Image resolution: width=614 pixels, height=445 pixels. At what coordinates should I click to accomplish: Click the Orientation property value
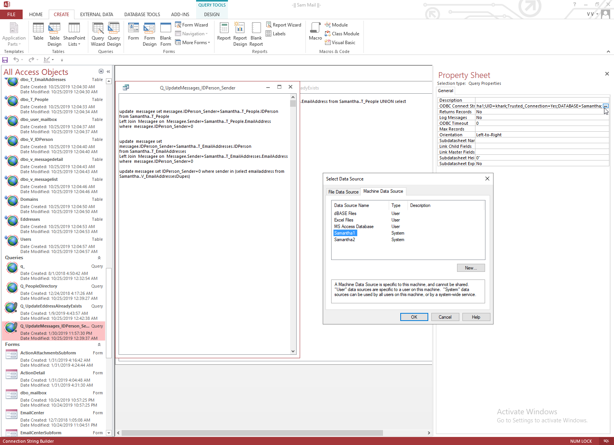tap(542, 135)
